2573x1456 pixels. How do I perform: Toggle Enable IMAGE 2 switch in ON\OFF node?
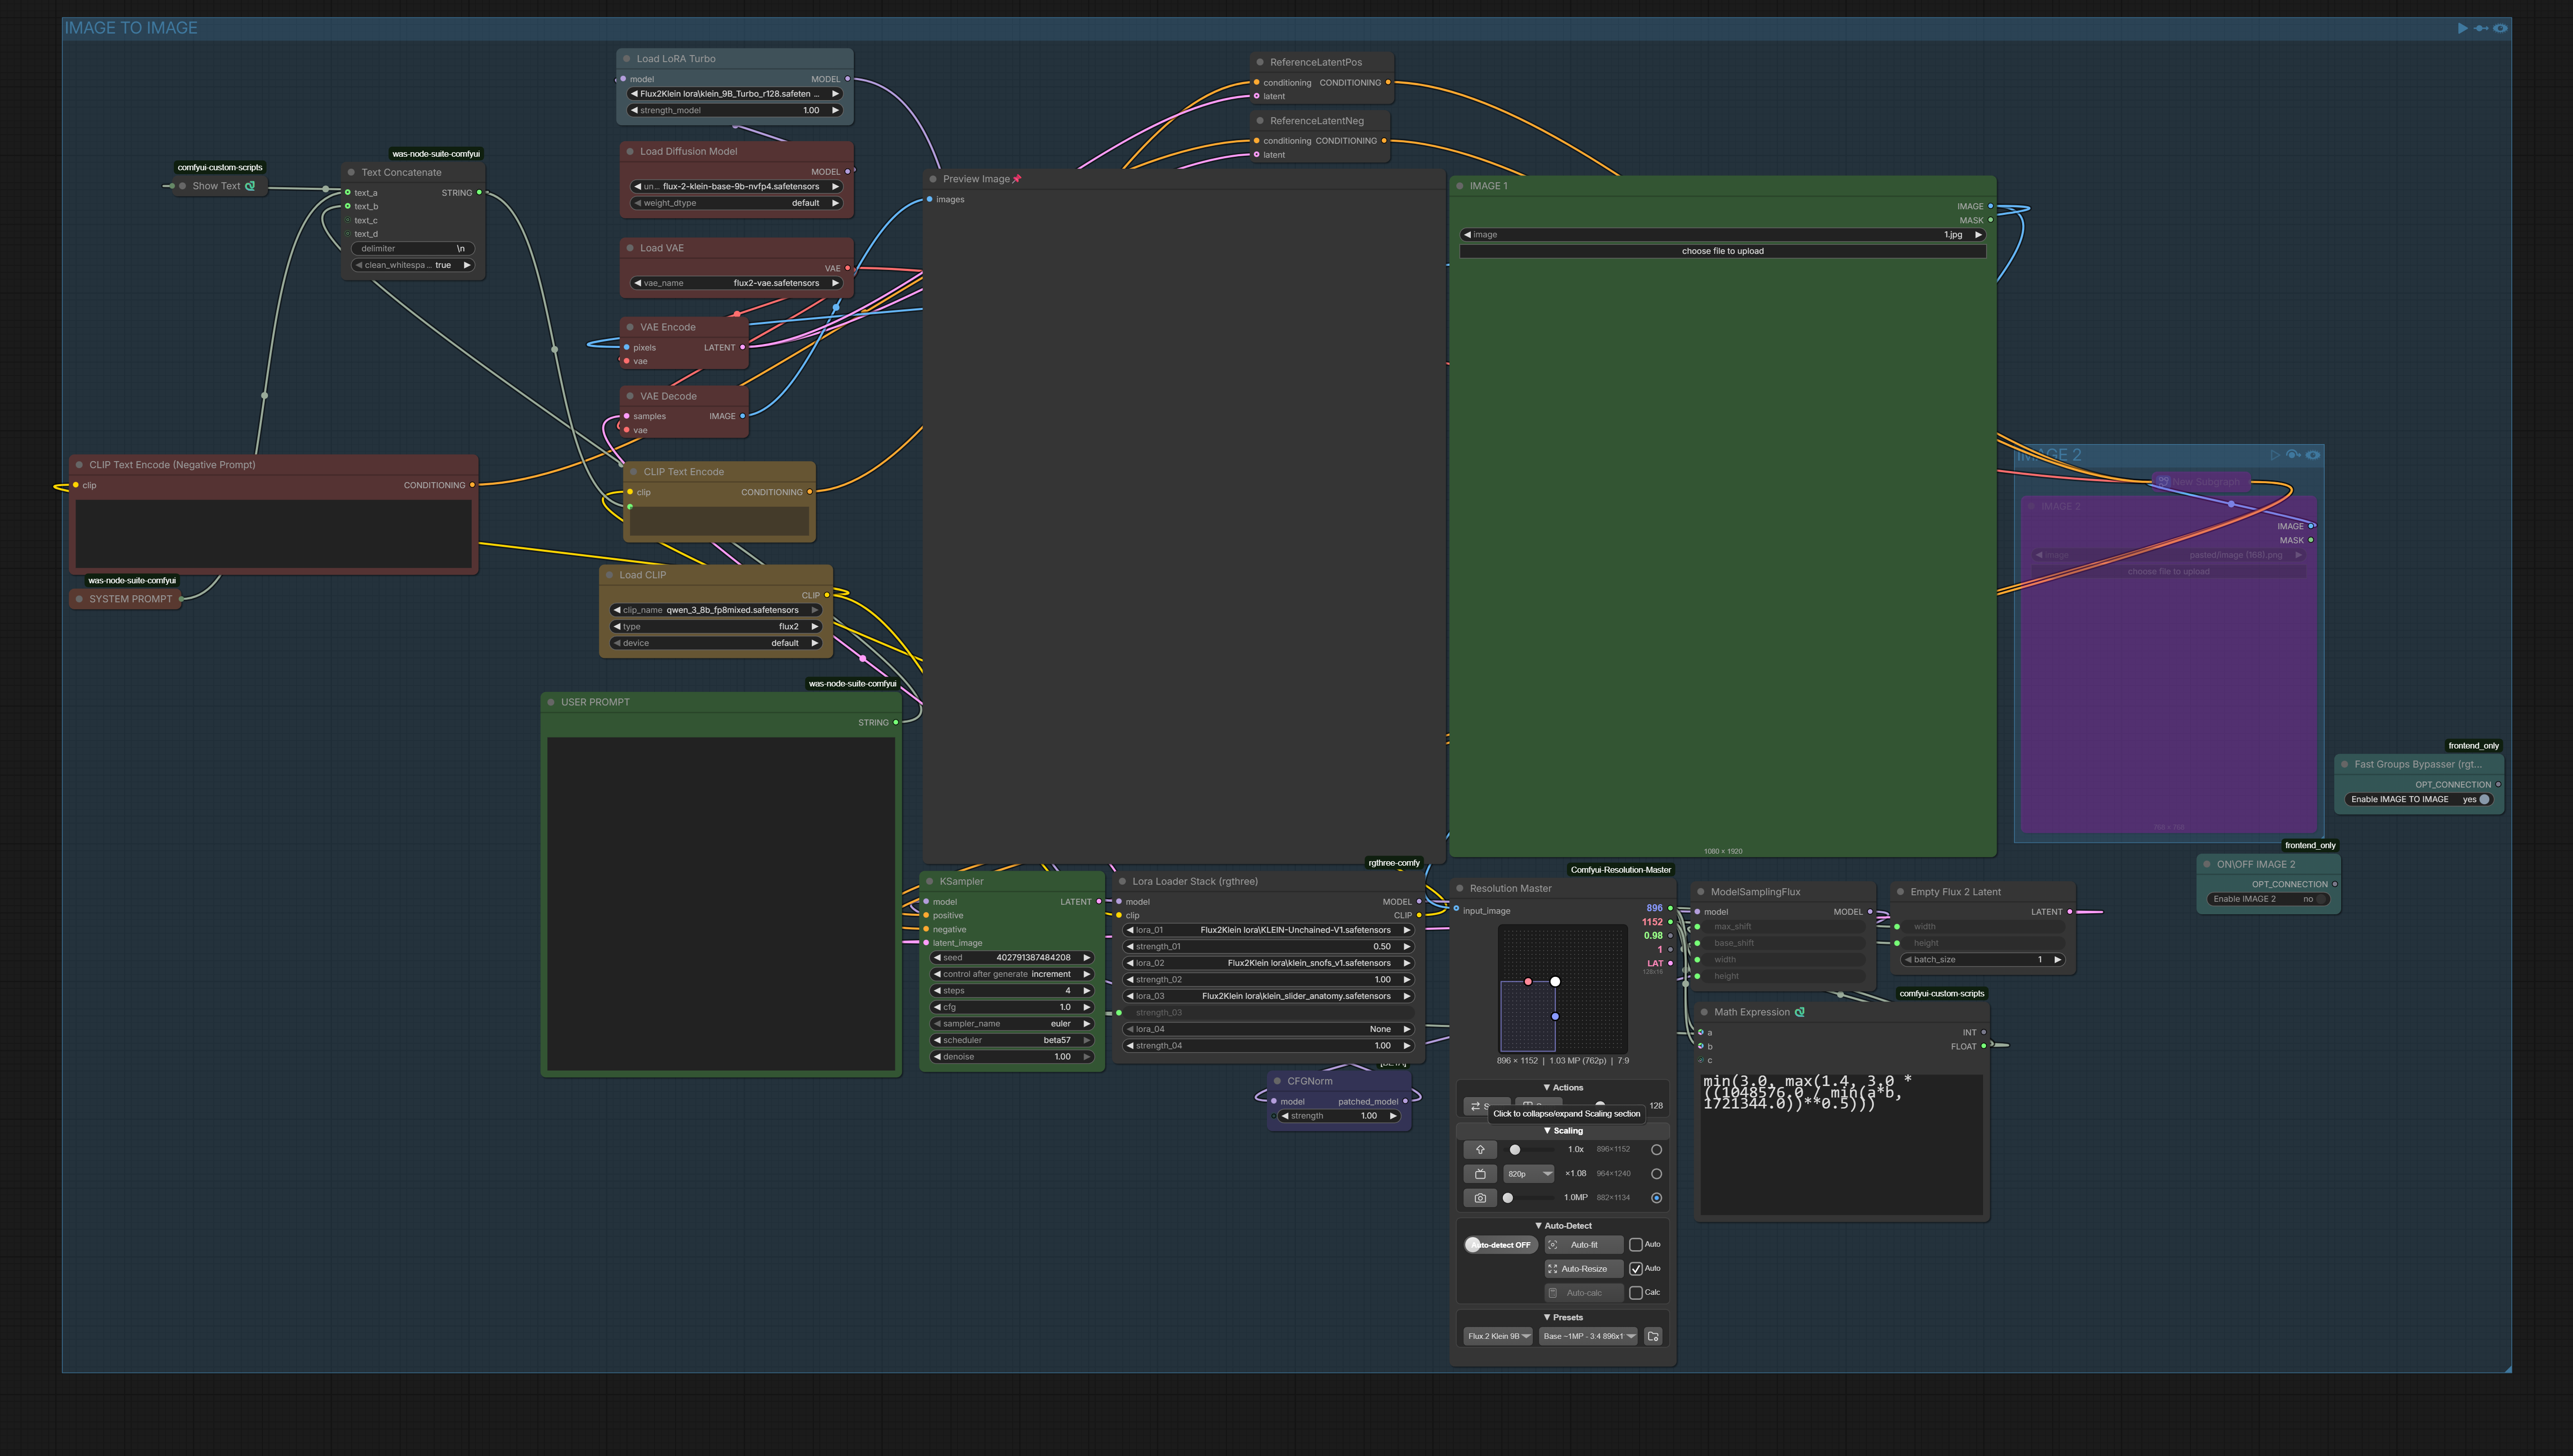(2268, 899)
